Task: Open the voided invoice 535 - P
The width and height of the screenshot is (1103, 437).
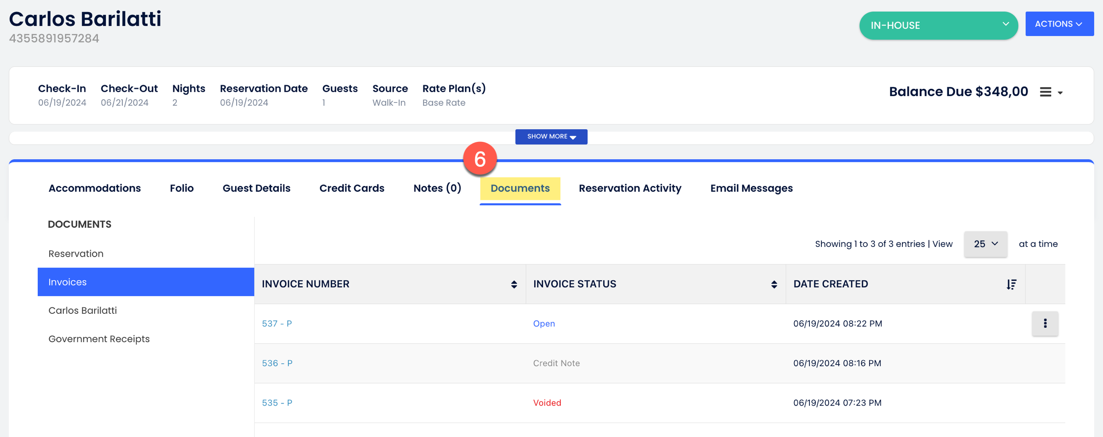Action: pos(277,403)
